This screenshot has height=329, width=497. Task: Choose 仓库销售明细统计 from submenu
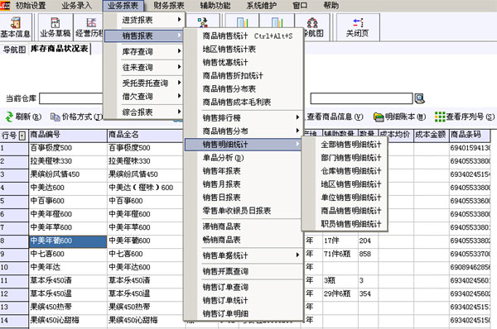[x=345, y=171]
